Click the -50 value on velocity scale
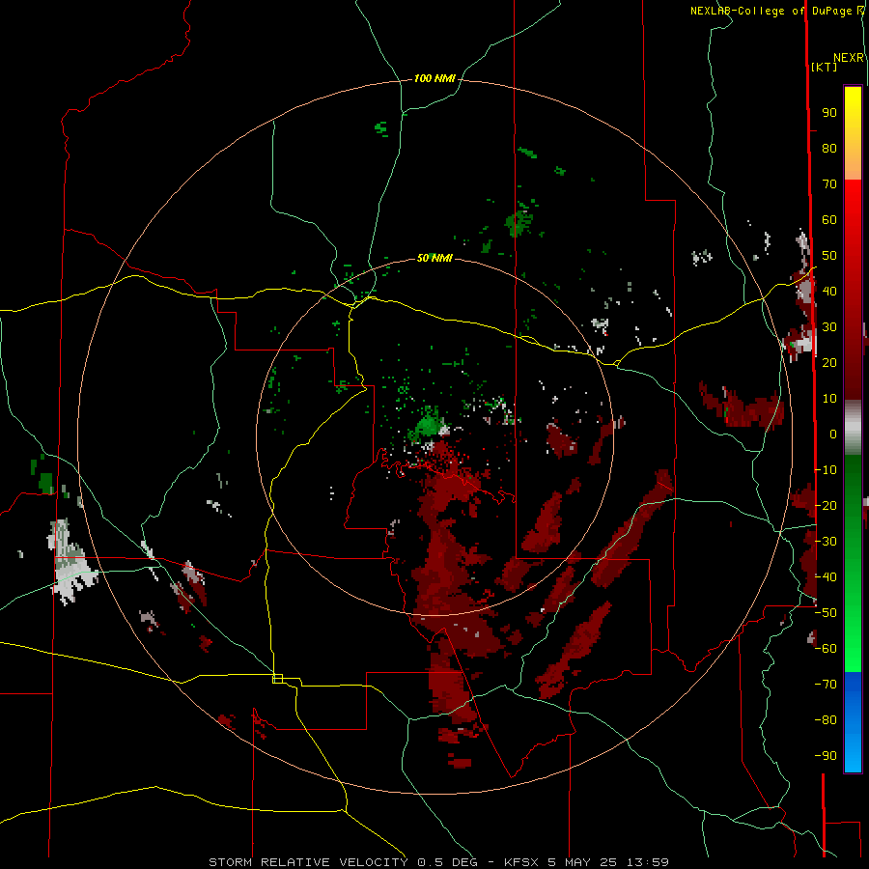Screen dimensions: 869x869 click(826, 613)
